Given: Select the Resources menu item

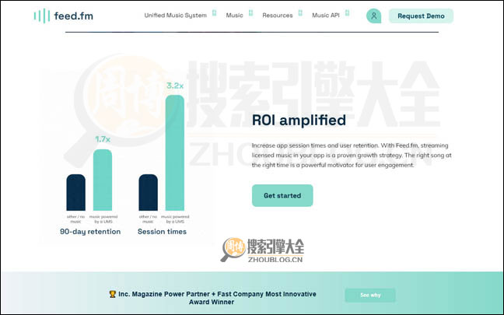Looking at the screenshot, I should pos(278,16).
